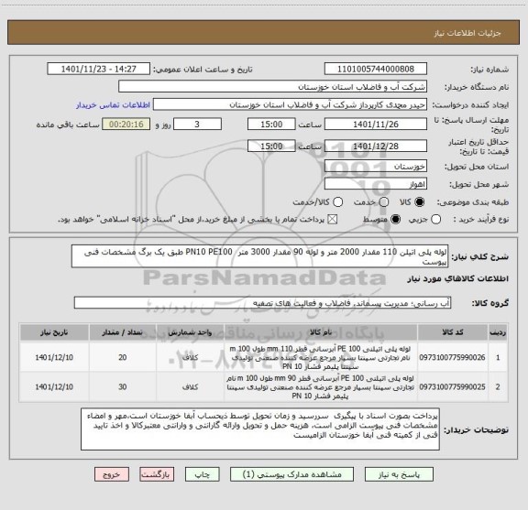The height and width of the screenshot is (510, 528).
Task: Click quantity cell showing 20
Action: coord(123,357)
